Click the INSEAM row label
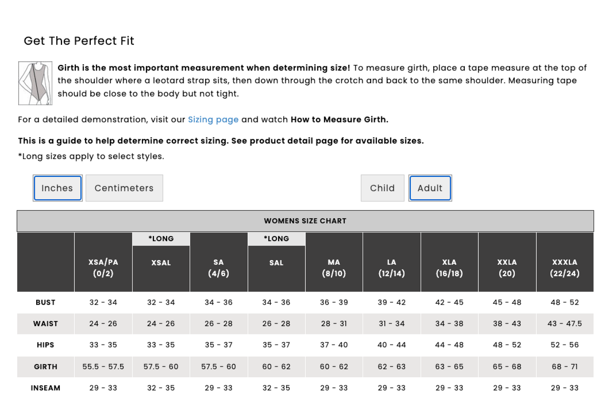 click(46, 388)
